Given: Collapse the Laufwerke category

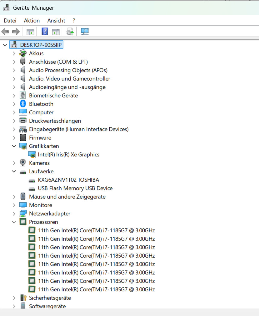Looking at the screenshot, I should pyautogui.click(x=14, y=171).
